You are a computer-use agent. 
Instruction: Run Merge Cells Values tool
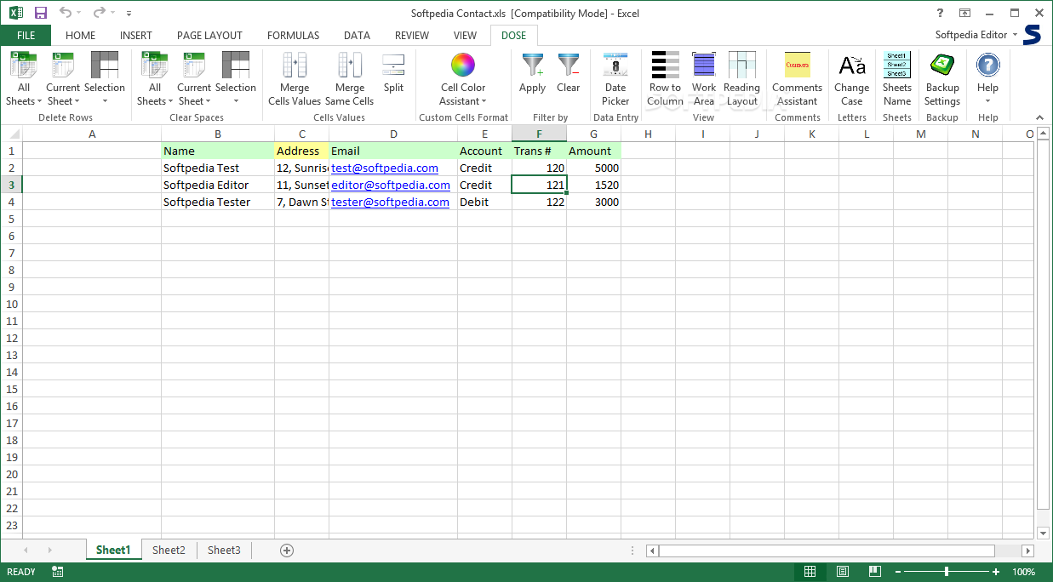coord(295,78)
